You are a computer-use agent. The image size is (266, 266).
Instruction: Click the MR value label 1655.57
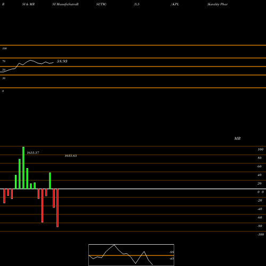point(33,153)
